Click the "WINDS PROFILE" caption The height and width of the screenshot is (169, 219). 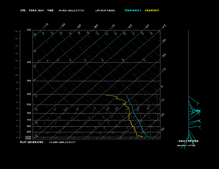189,141
